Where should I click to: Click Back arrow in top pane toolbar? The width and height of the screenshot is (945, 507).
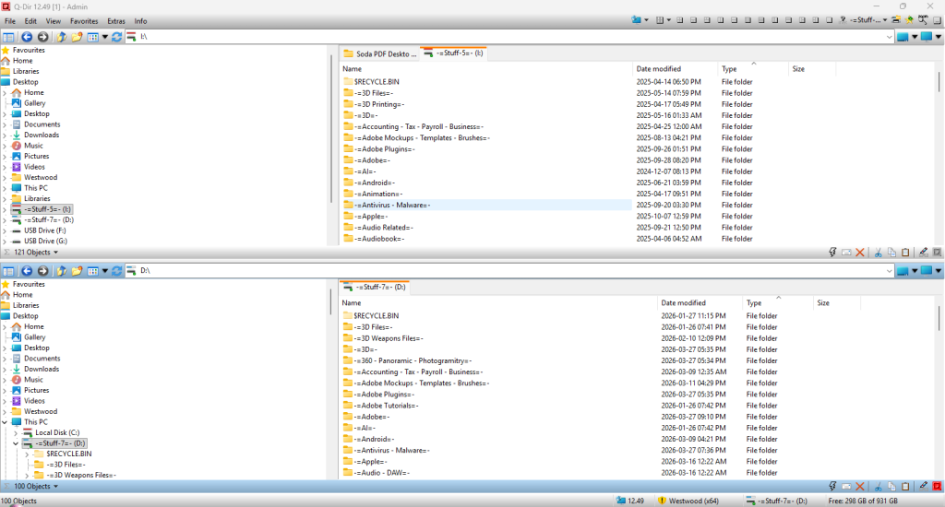[27, 37]
